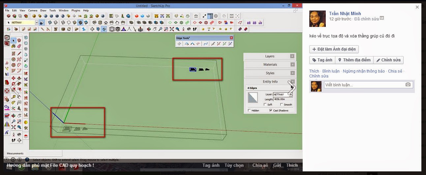Open the NETTHAY layer dropdown in toolbar
This screenshot has height=175, width=426.
pyautogui.click(x=37, y=23)
